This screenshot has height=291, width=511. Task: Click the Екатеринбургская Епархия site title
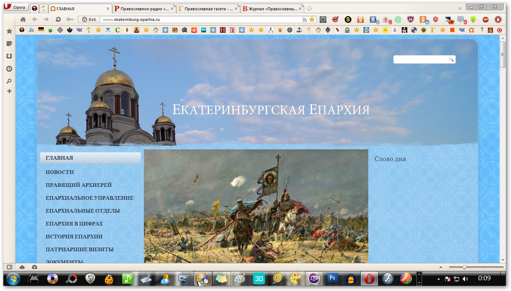271,110
